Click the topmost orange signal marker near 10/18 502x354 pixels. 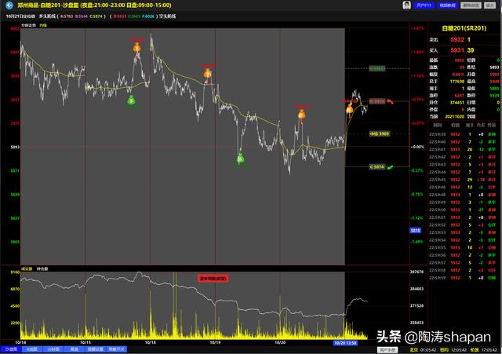point(136,48)
